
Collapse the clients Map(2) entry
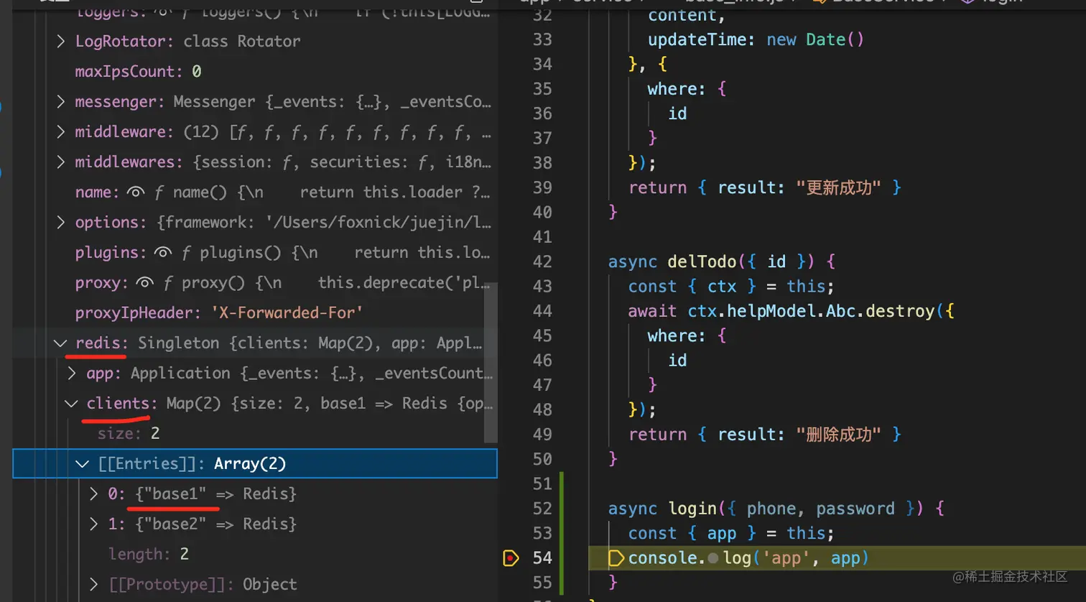tap(72, 404)
